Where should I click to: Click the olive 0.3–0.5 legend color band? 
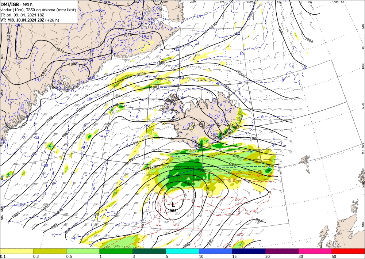coord(50,251)
